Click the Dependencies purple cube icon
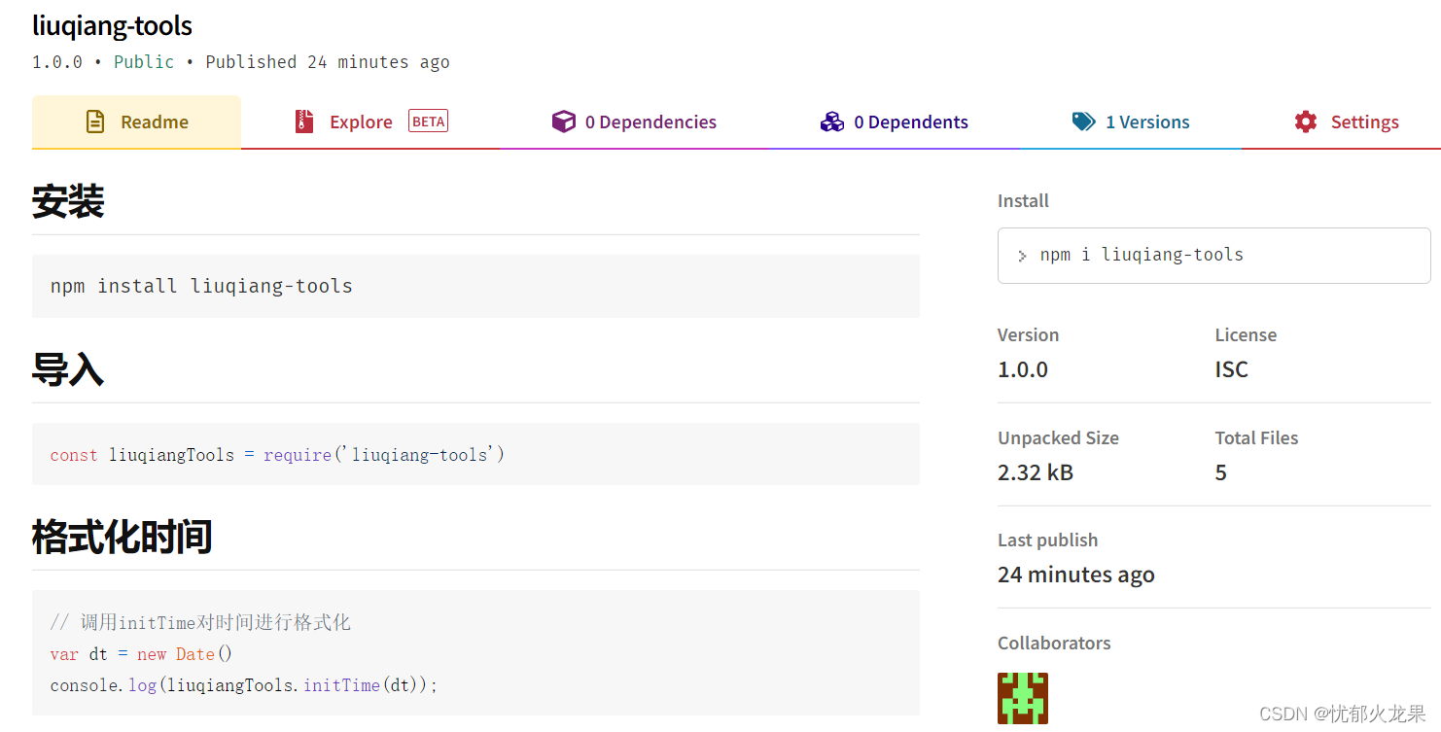 pos(564,122)
